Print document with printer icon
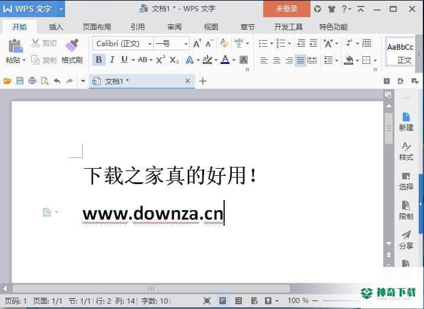This screenshot has height=309, width=424. pyautogui.click(x=32, y=81)
